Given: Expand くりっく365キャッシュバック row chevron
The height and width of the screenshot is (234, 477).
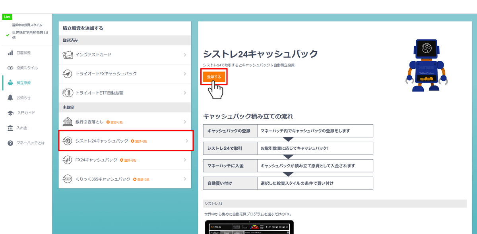Looking at the screenshot, I should click(x=185, y=179).
